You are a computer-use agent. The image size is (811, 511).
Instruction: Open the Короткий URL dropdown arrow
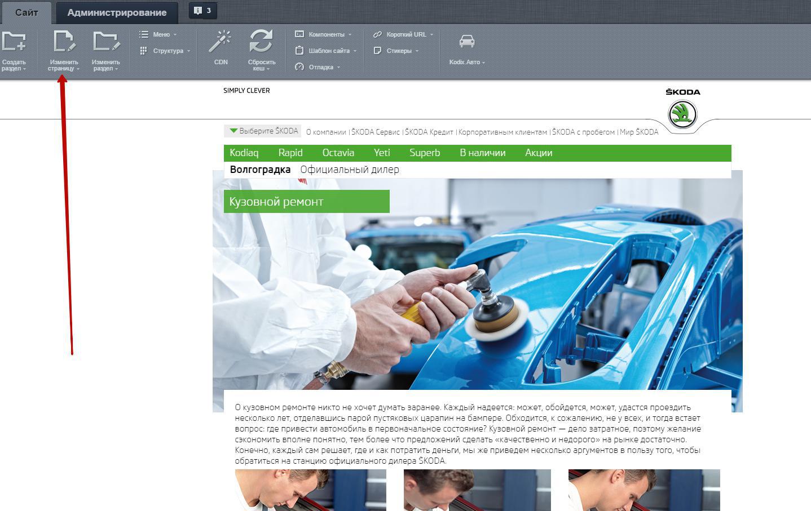431,35
